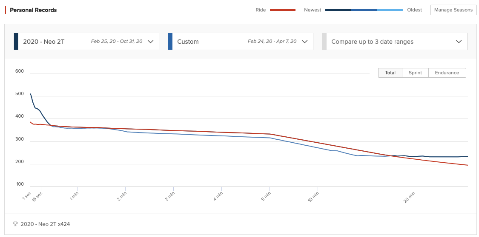
Task: Open the Manage Seasons dialog
Action: (x=453, y=10)
